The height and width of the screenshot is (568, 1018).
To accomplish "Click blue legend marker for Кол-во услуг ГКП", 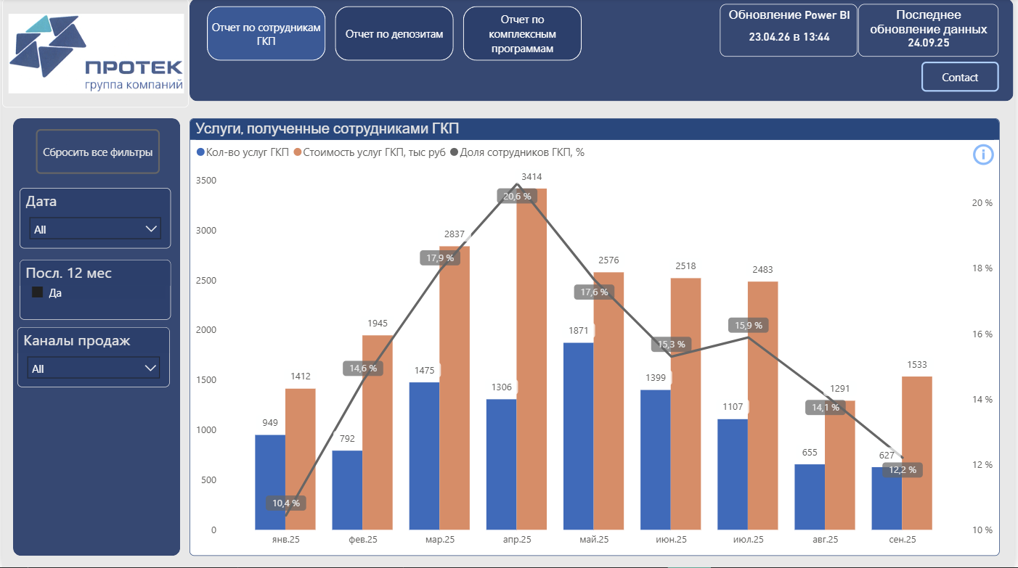I will pyautogui.click(x=200, y=152).
